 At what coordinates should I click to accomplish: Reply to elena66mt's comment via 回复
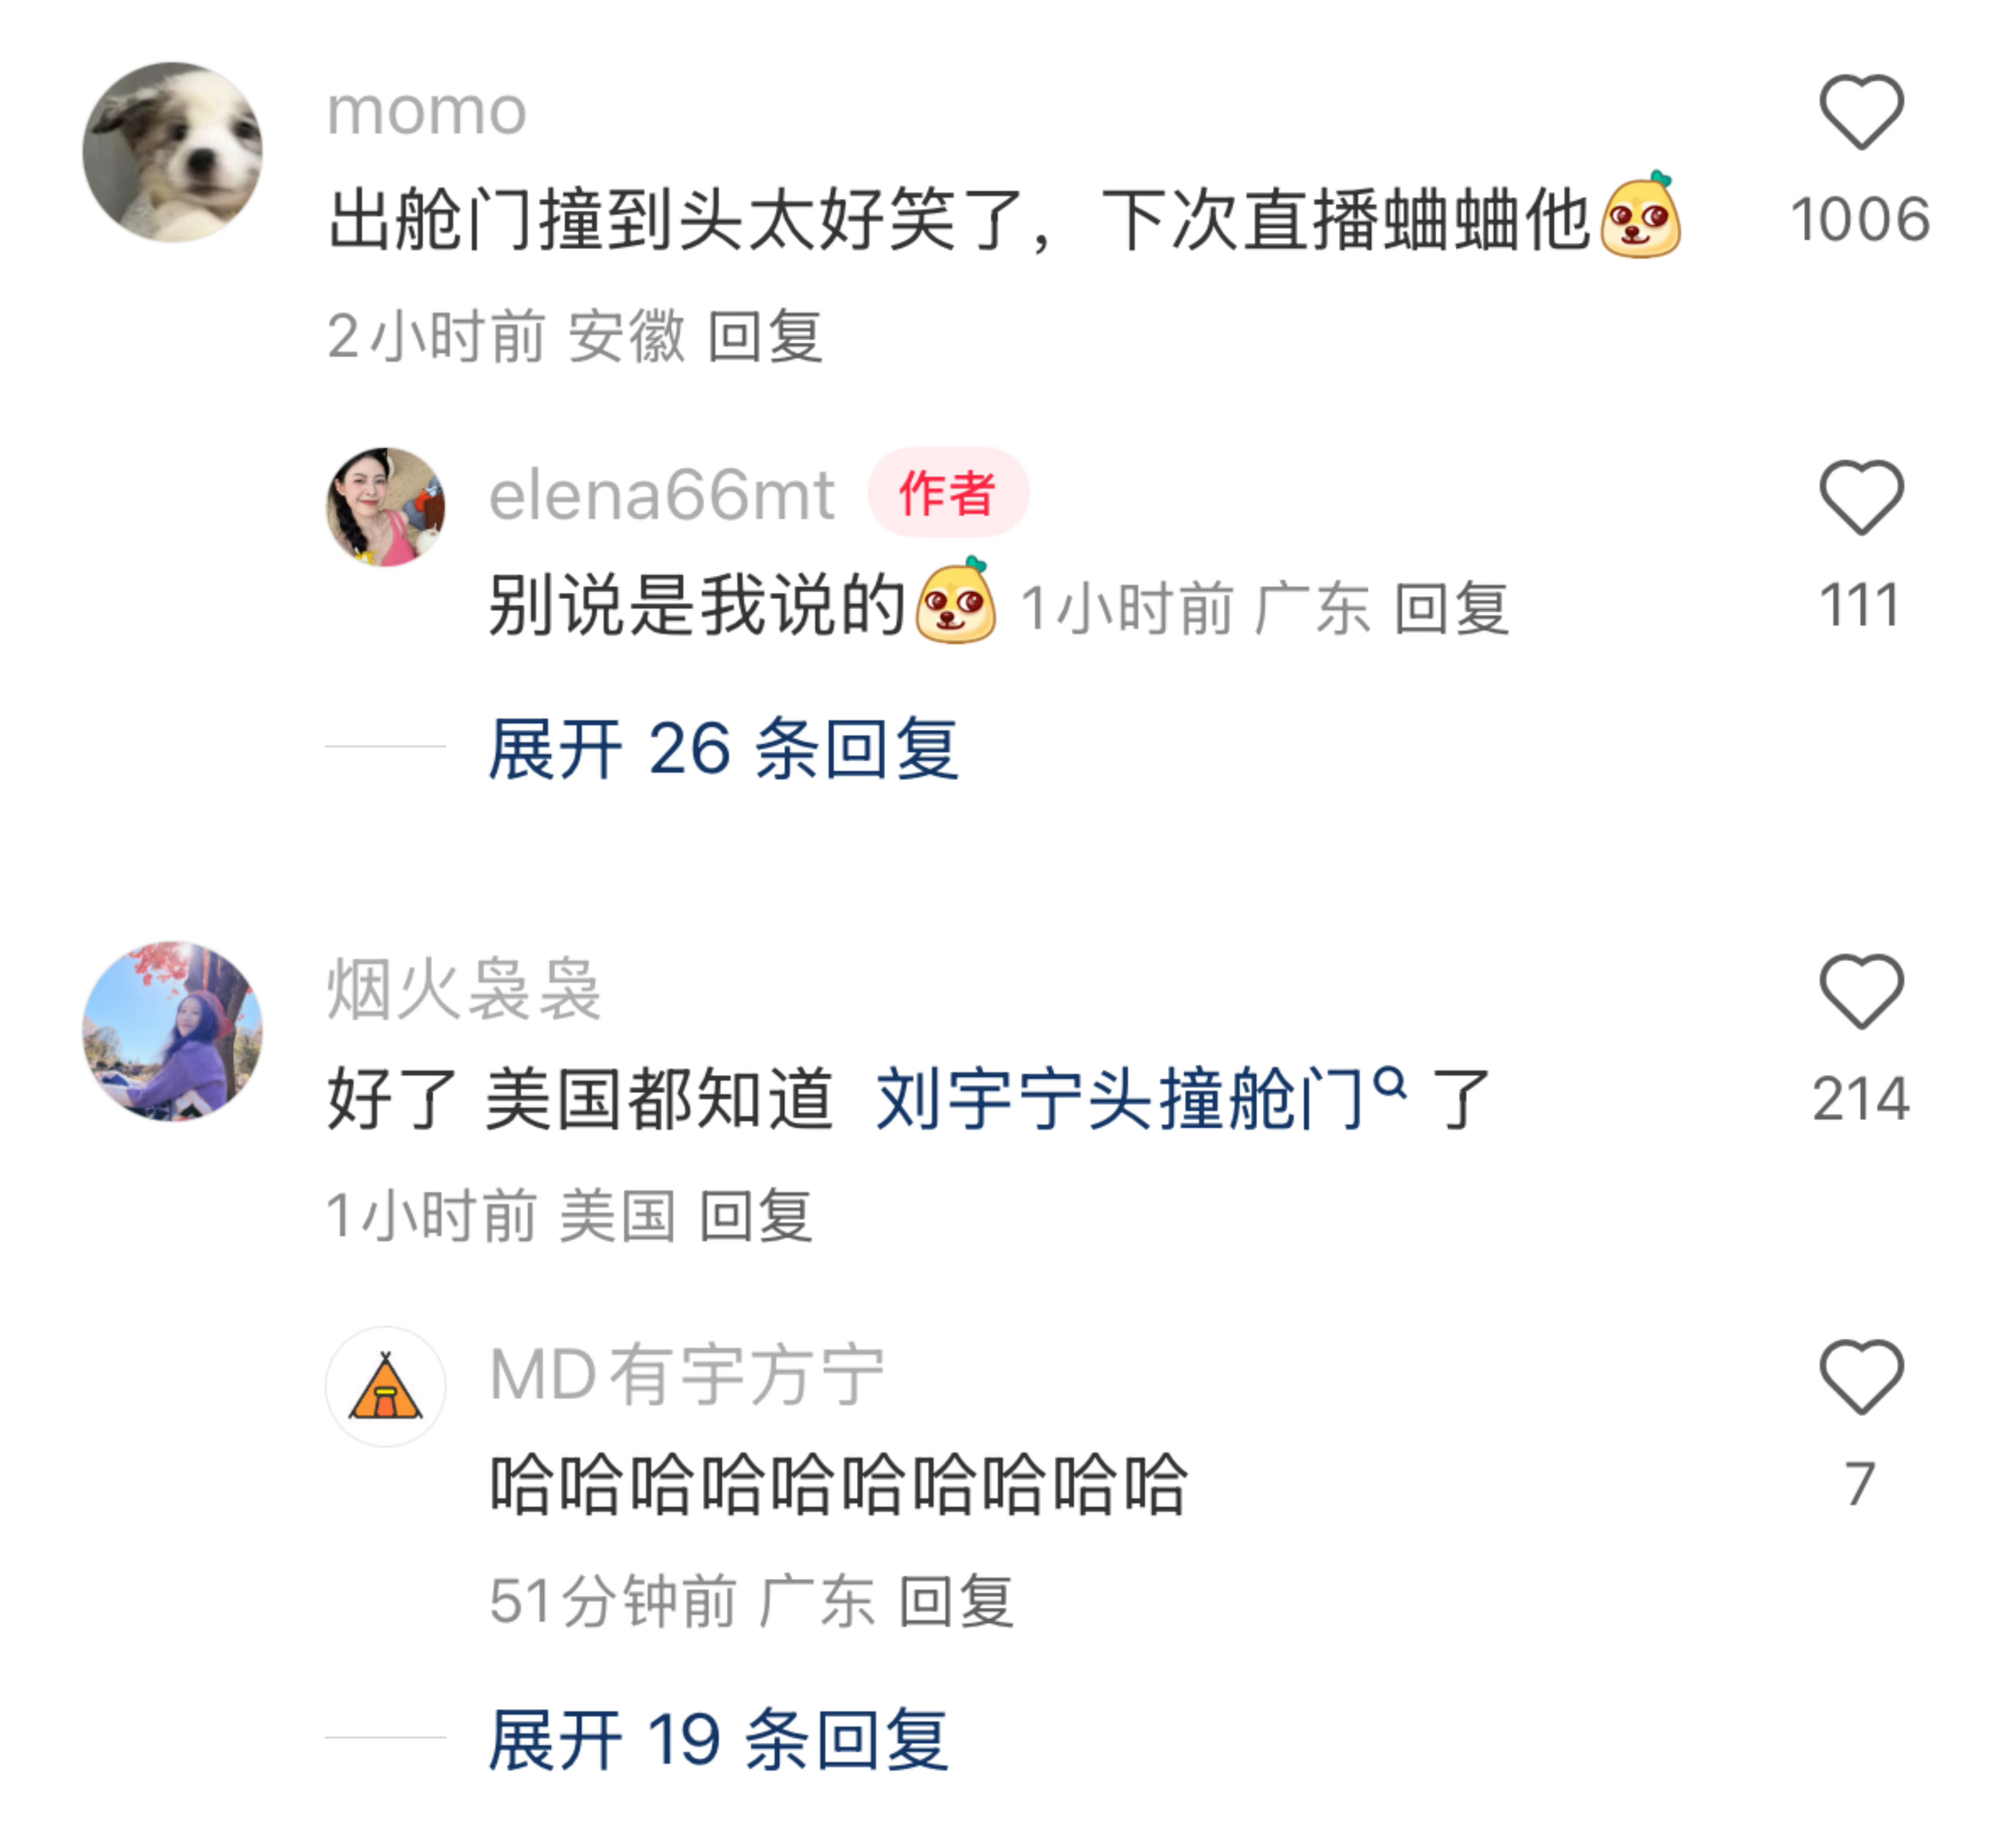[x=1451, y=608]
